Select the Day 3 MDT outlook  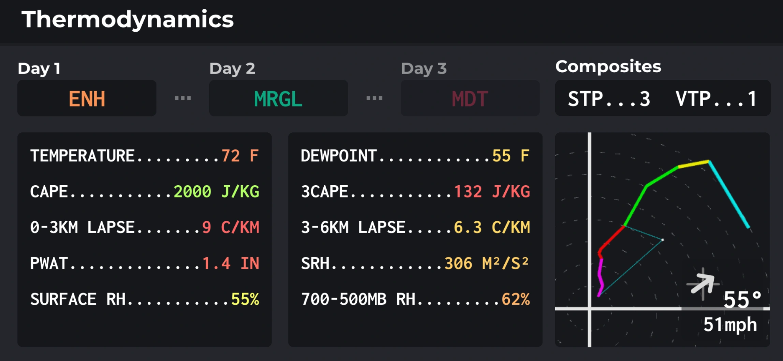pyautogui.click(x=470, y=98)
